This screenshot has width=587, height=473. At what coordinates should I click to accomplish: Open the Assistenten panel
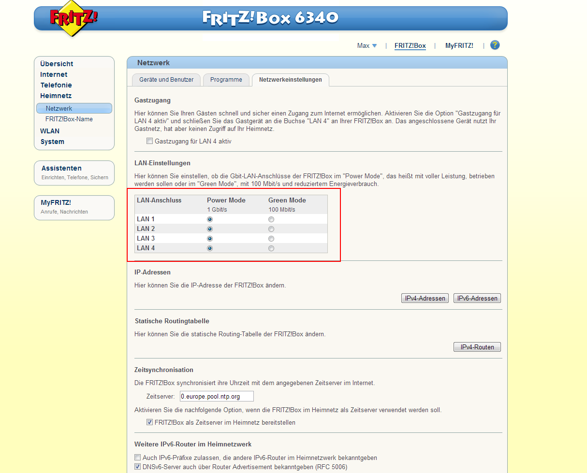(x=74, y=172)
